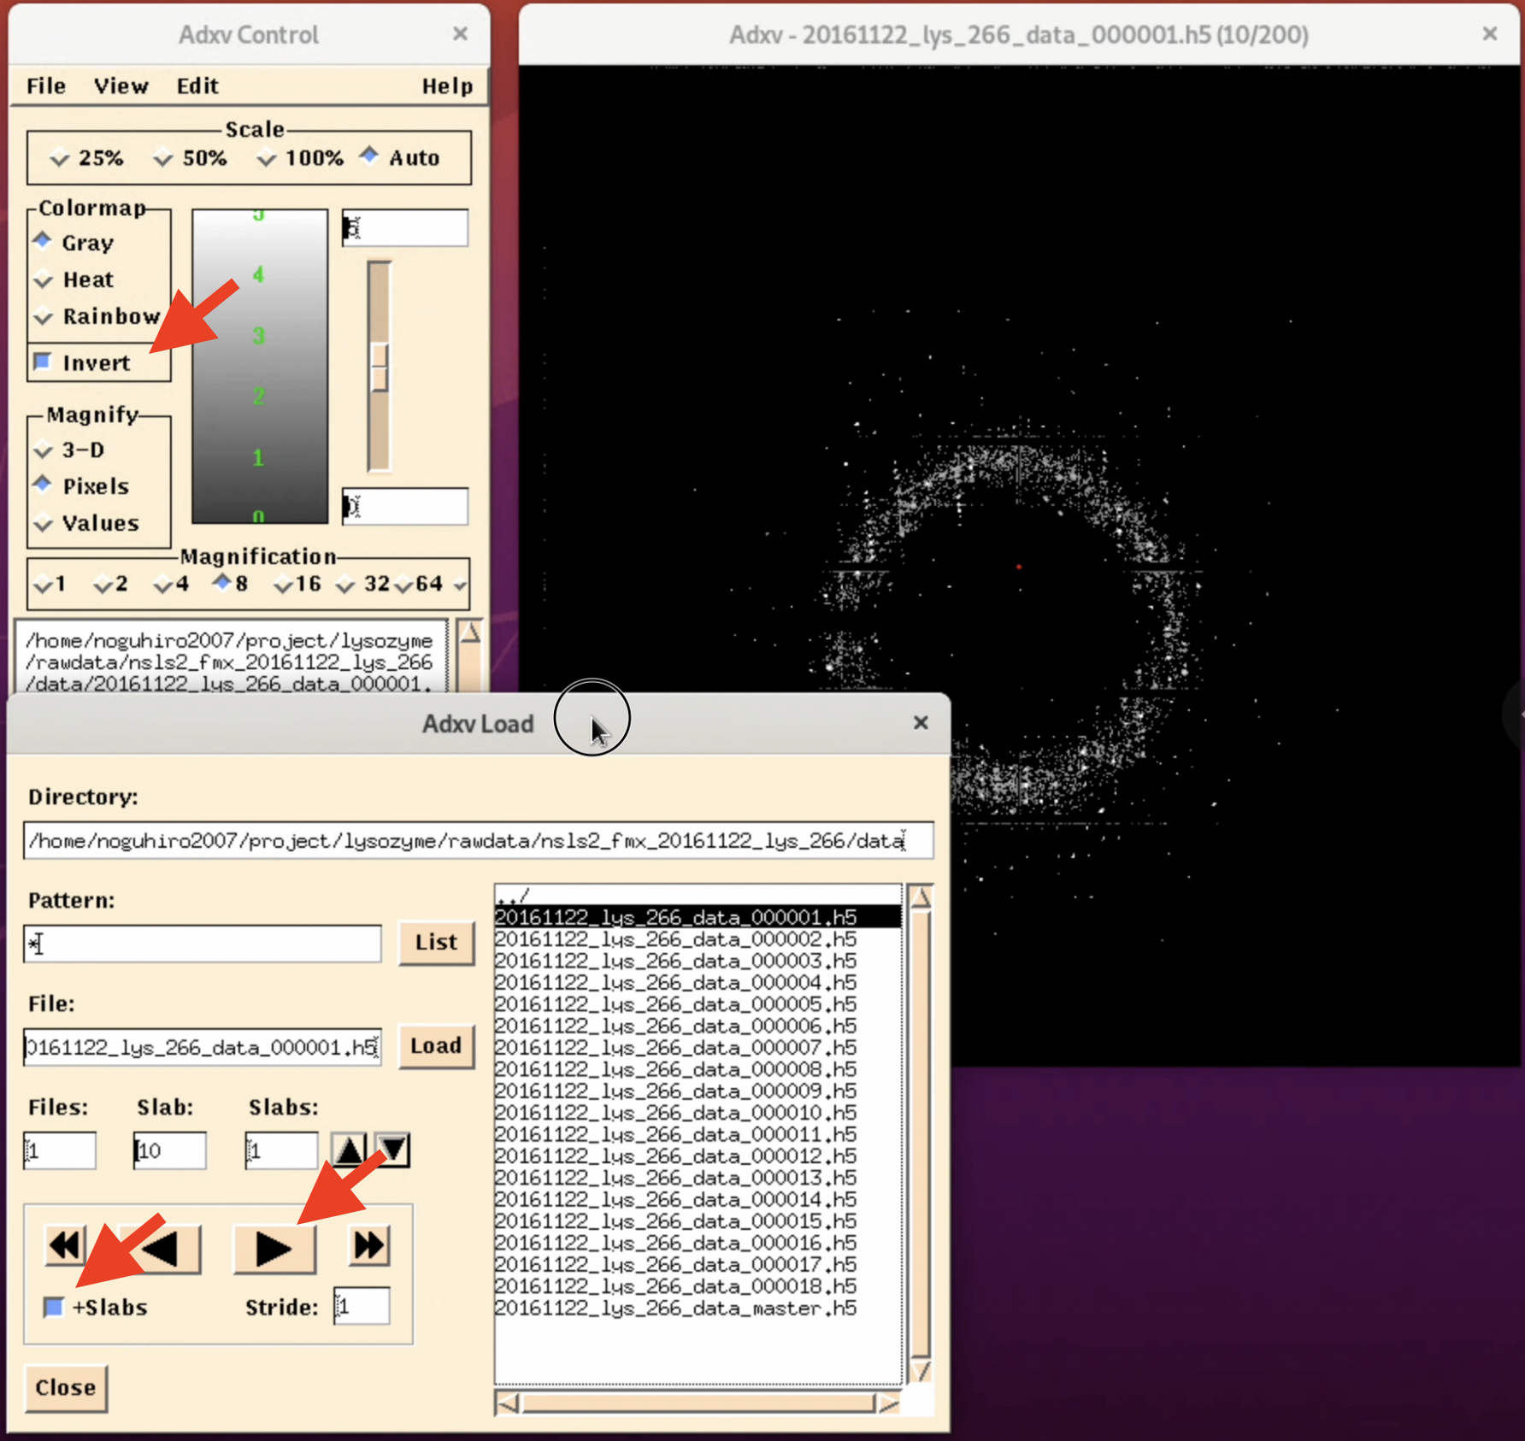Image resolution: width=1525 pixels, height=1441 pixels.
Task: Decrement Slabs value with down arrow
Action: [391, 1150]
